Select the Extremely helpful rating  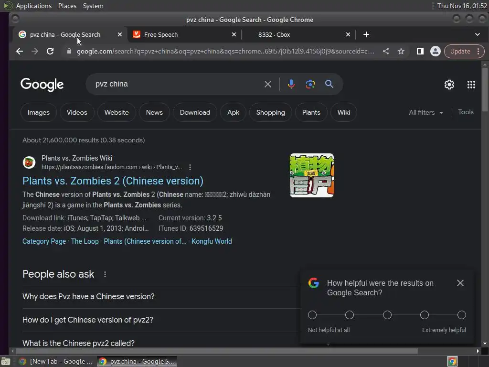tap(462, 315)
